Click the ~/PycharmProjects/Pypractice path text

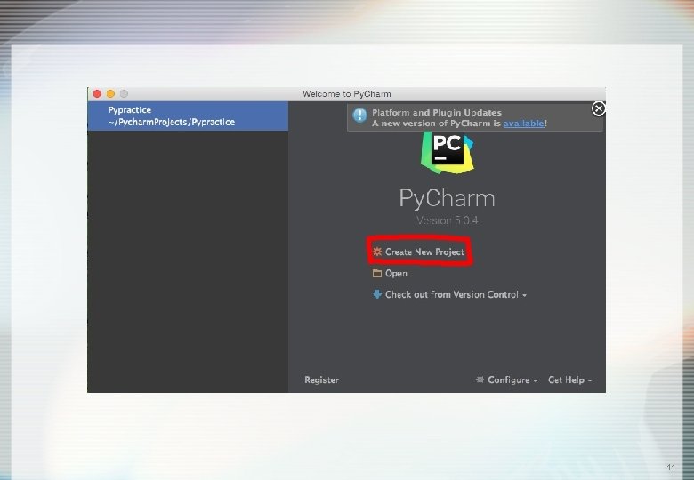[x=172, y=122]
